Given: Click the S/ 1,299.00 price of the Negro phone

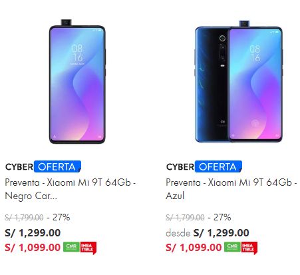Looking at the screenshot, I should [x=33, y=233].
